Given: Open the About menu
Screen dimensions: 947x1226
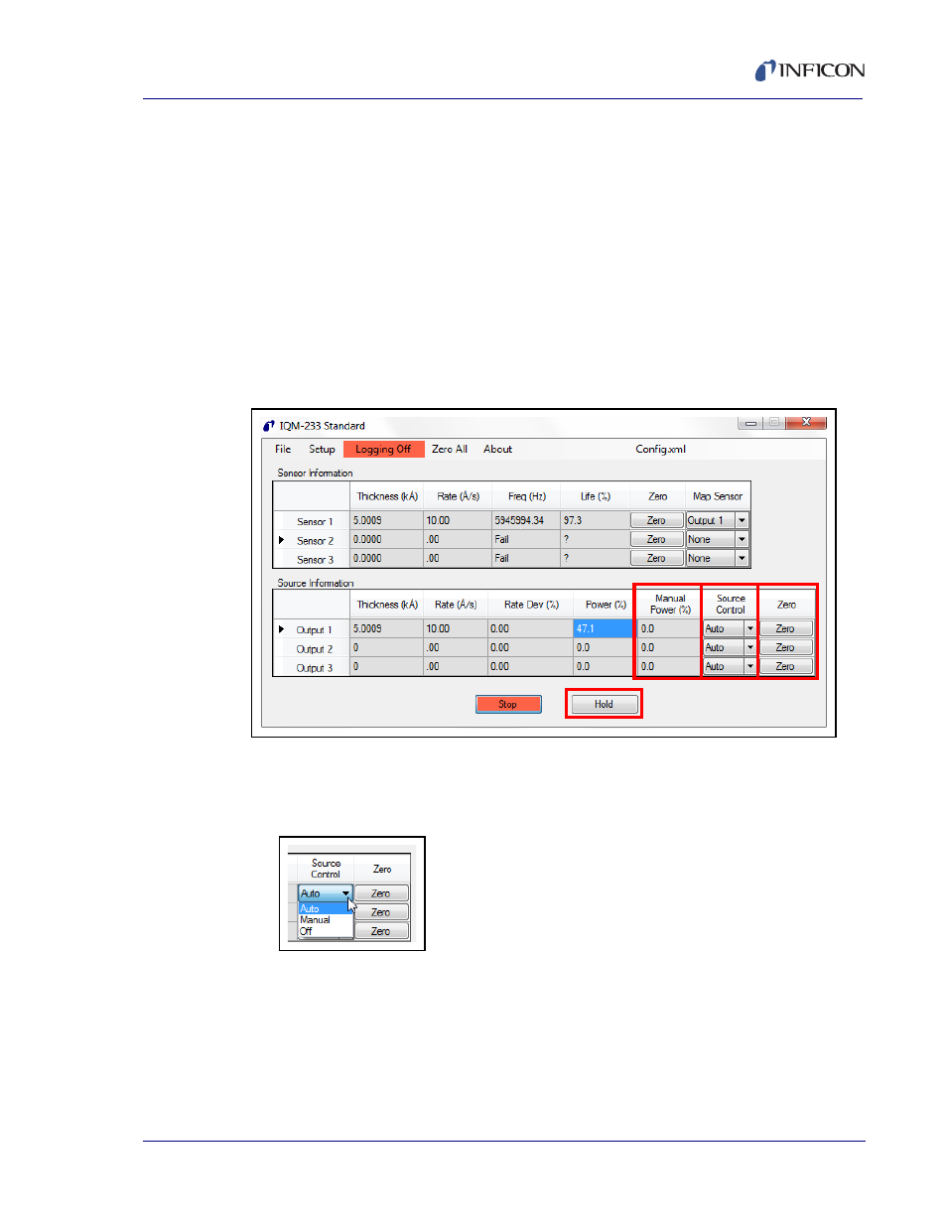Looking at the screenshot, I should (497, 449).
